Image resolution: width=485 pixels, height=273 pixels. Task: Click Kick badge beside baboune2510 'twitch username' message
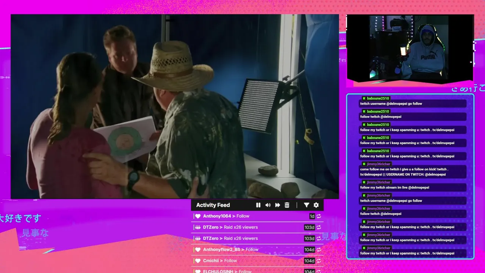(364, 99)
